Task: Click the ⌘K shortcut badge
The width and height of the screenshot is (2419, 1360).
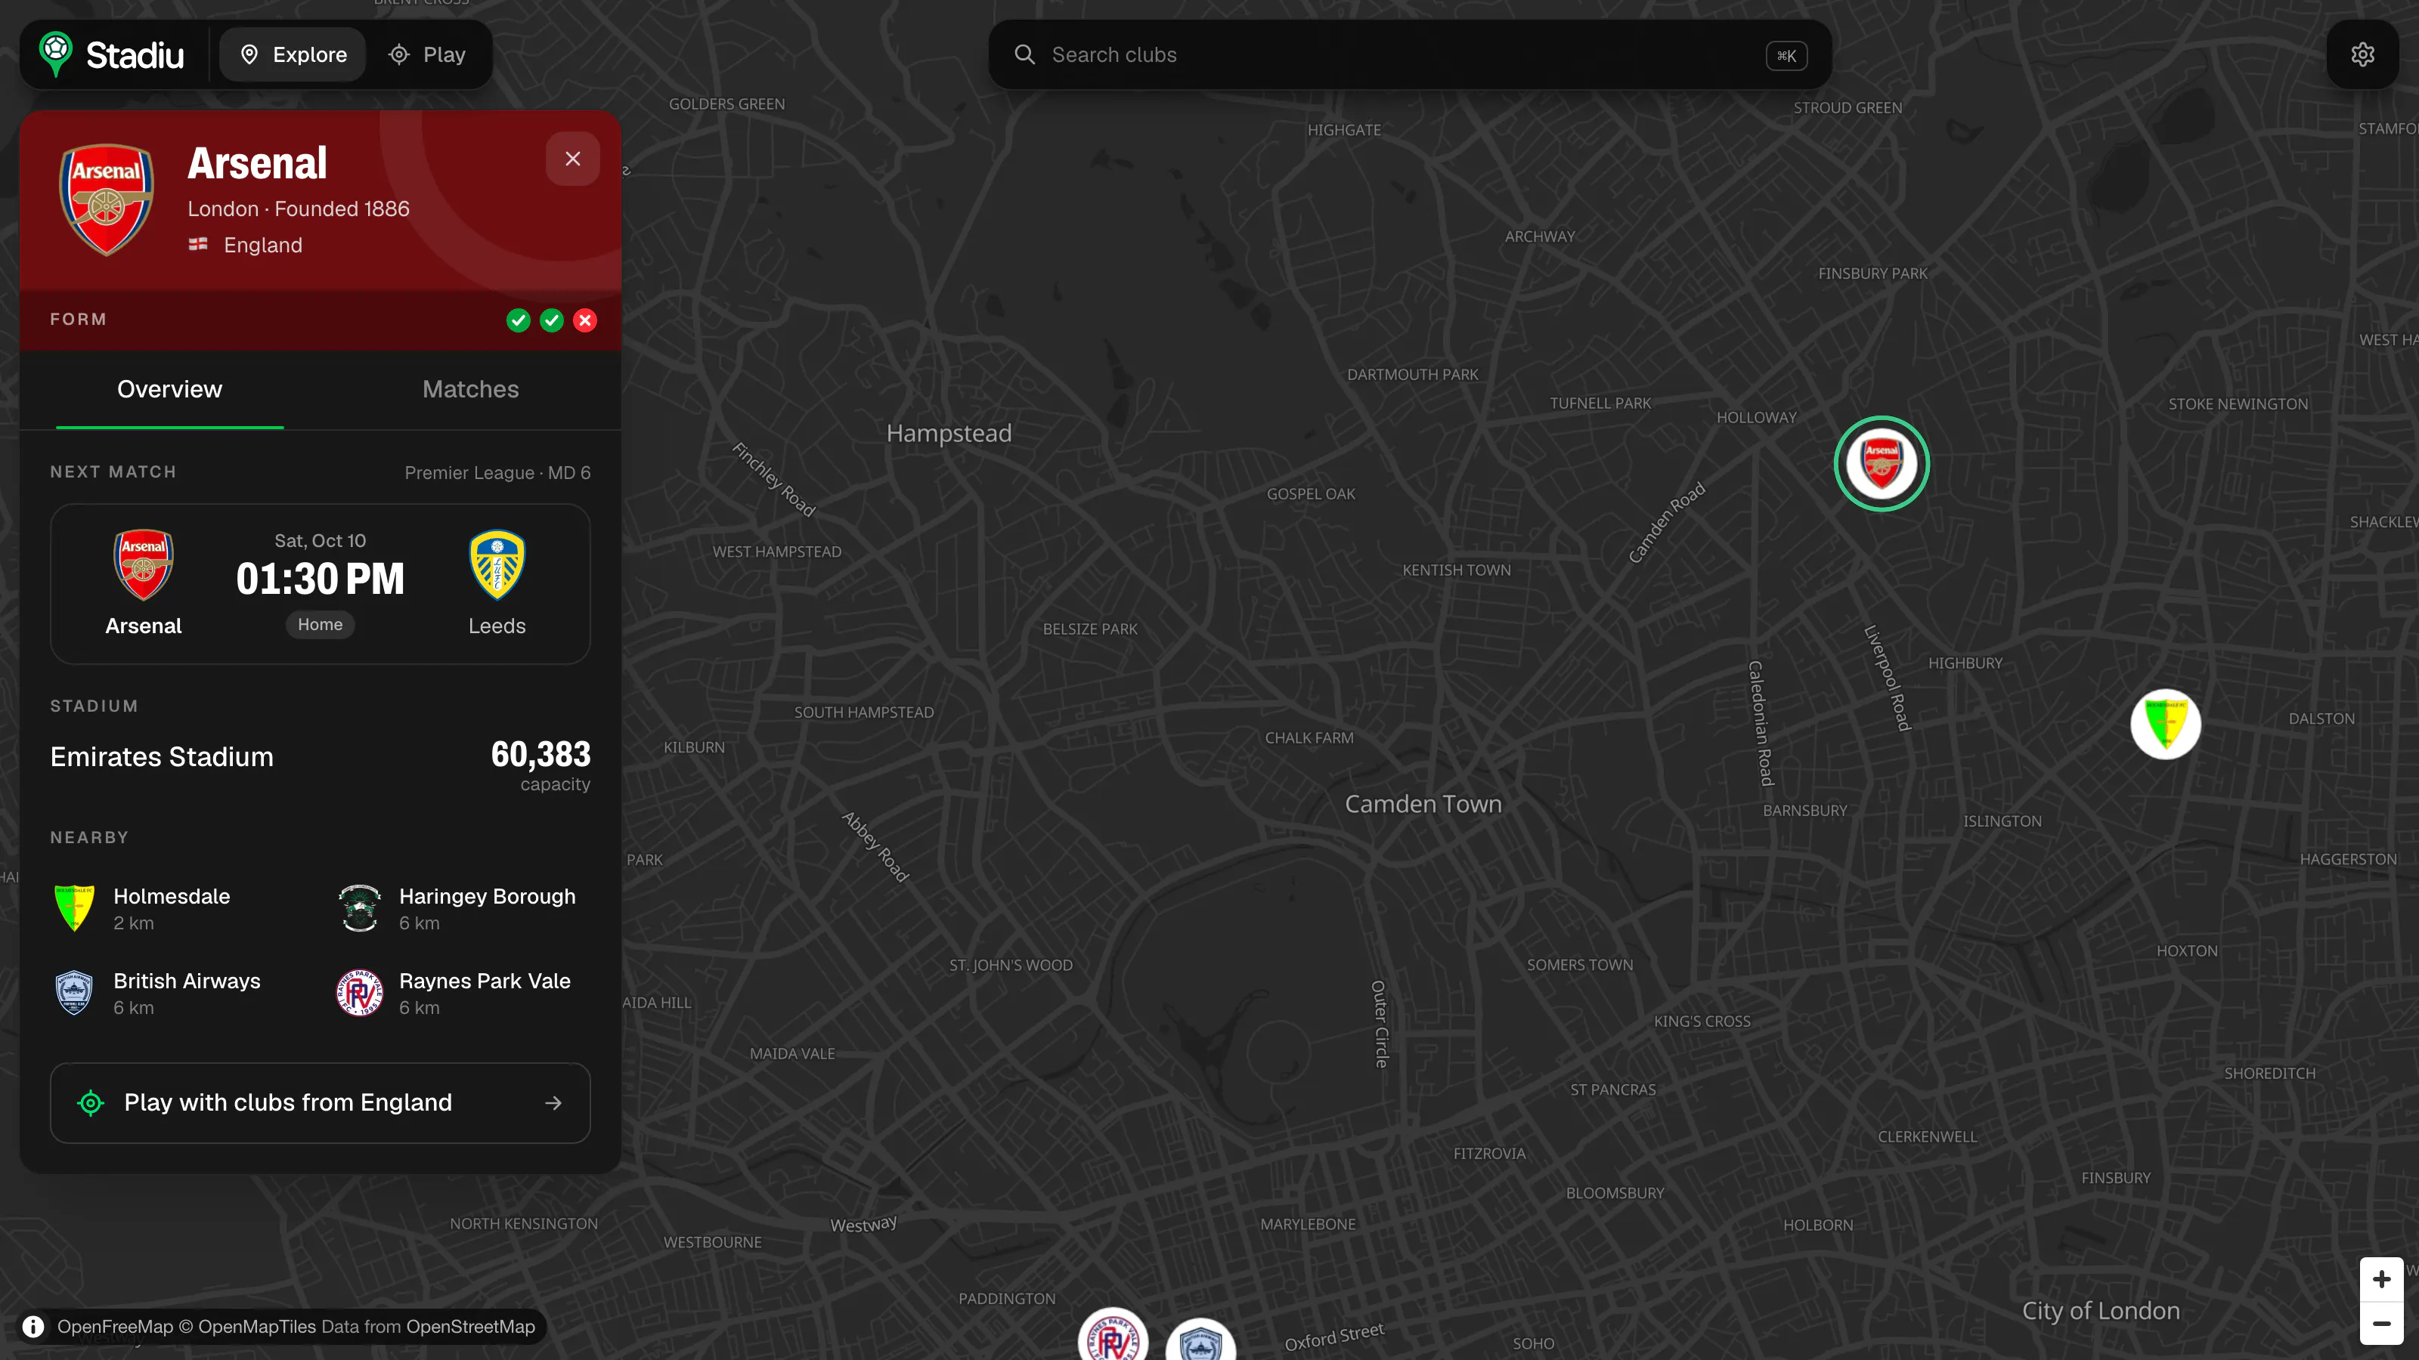Action: (x=1786, y=55)
